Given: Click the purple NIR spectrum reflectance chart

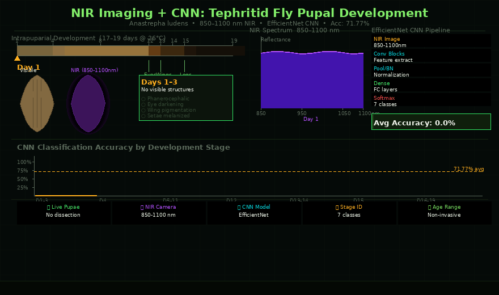Looking at the screenshot, I should (312, 79).
